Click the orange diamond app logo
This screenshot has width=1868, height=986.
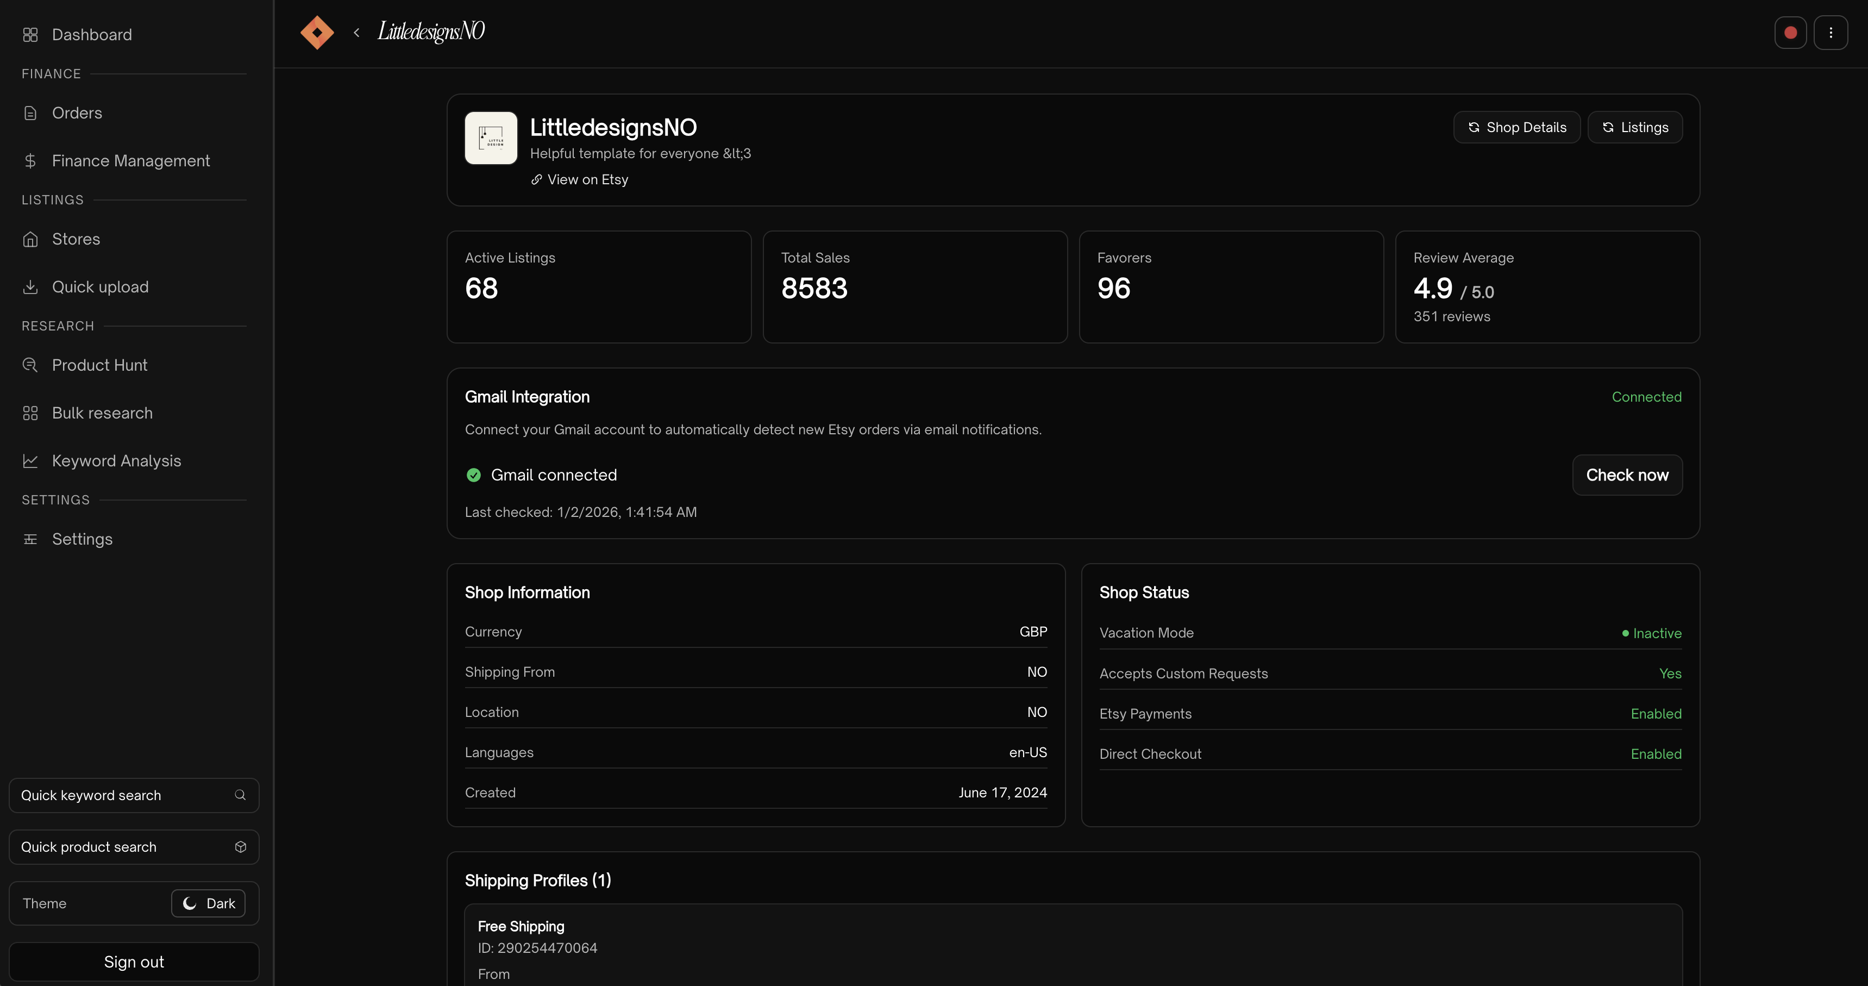tap(317, 33)
